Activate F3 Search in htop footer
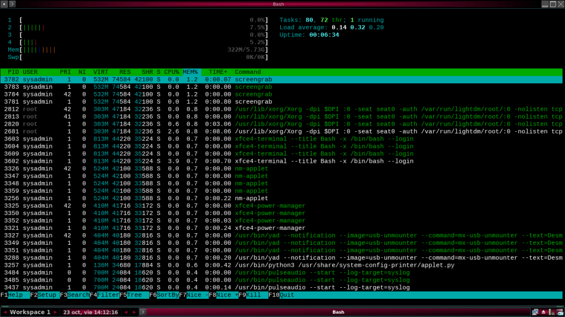The width and height of the screenshot is (565, 317). [x=78, y=295]
